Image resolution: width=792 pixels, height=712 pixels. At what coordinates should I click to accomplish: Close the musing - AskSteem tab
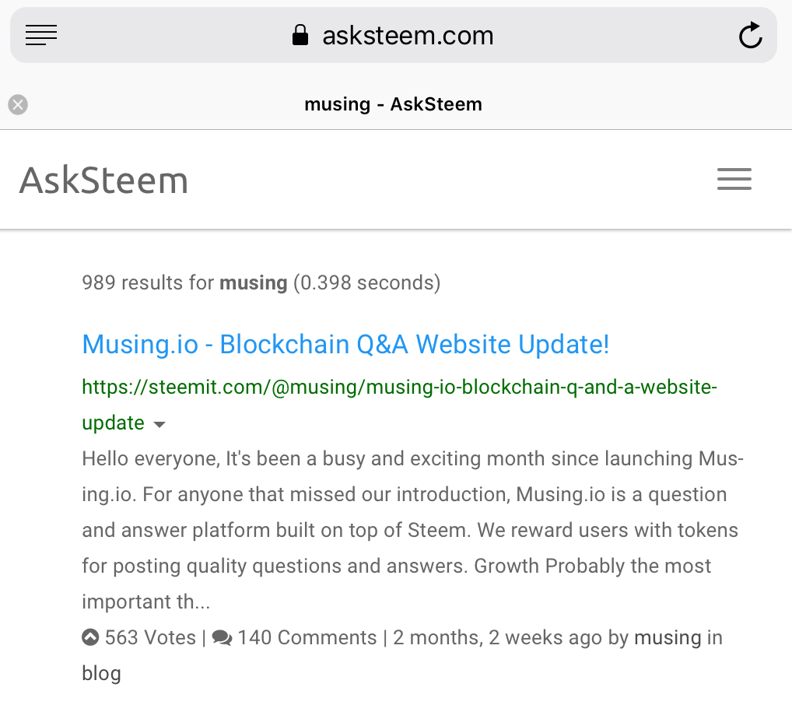coord(18,104)
